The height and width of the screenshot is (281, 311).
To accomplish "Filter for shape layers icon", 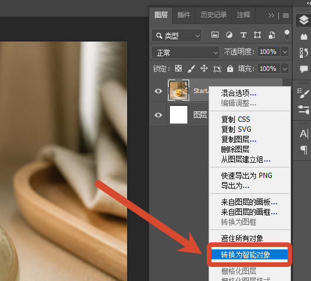I will click(x=258, y=35).
